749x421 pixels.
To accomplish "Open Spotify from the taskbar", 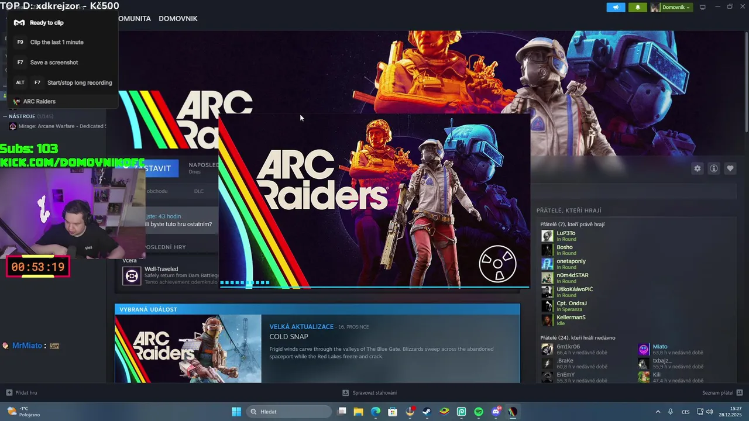I will (x=479, y=412).
